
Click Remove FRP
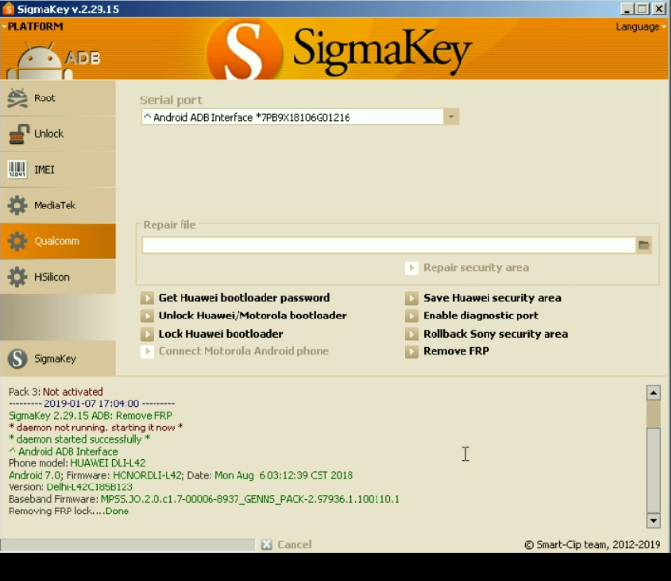coord(447,351)
